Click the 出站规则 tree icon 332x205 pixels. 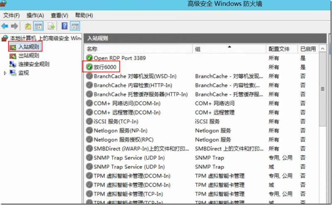(13, 56)
